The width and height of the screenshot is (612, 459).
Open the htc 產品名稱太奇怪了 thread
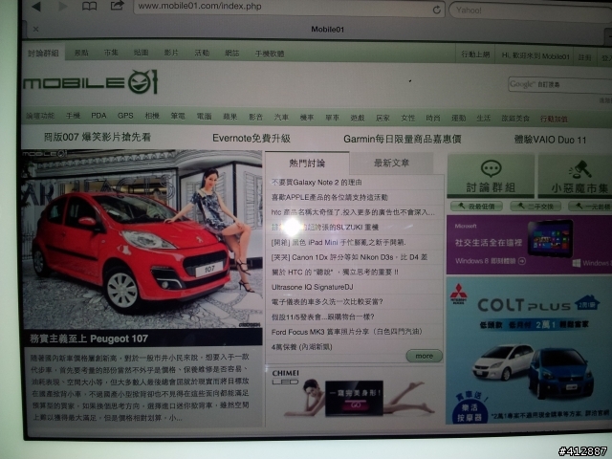pos(353,212)
